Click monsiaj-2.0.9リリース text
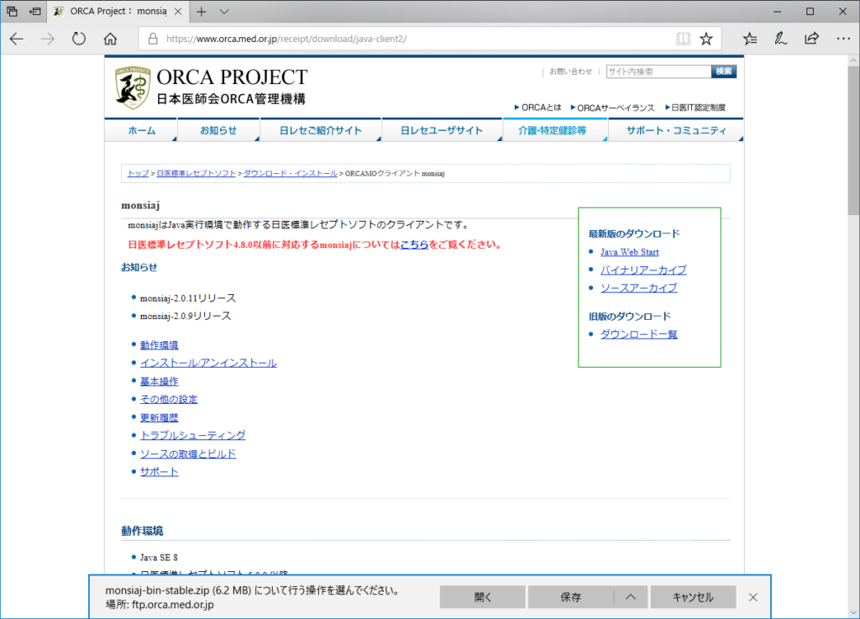 click(x=186, y=317)
